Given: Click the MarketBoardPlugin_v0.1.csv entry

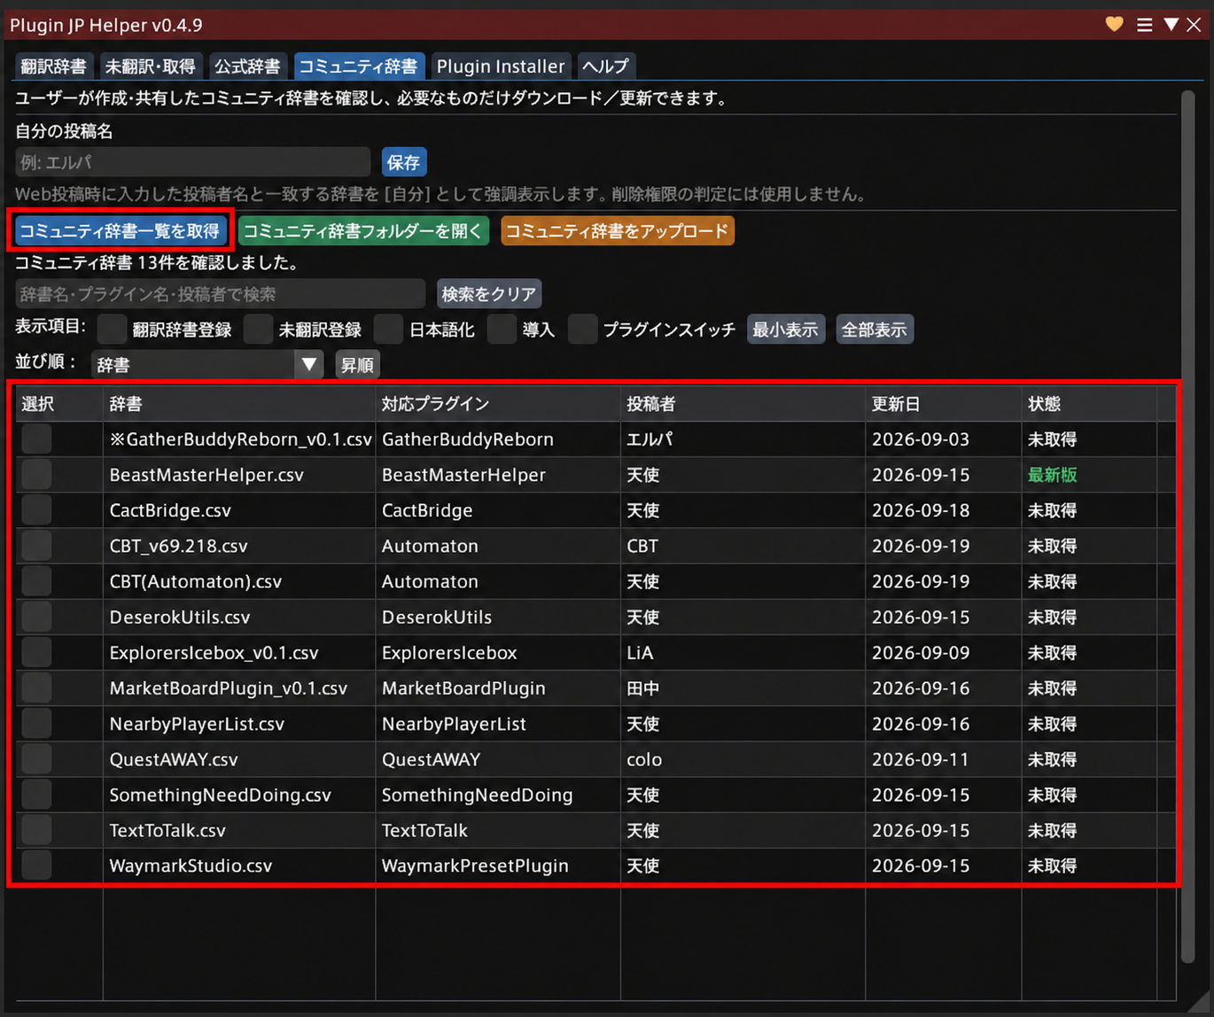Looking at the screenshot, I should tap(229, 688).
